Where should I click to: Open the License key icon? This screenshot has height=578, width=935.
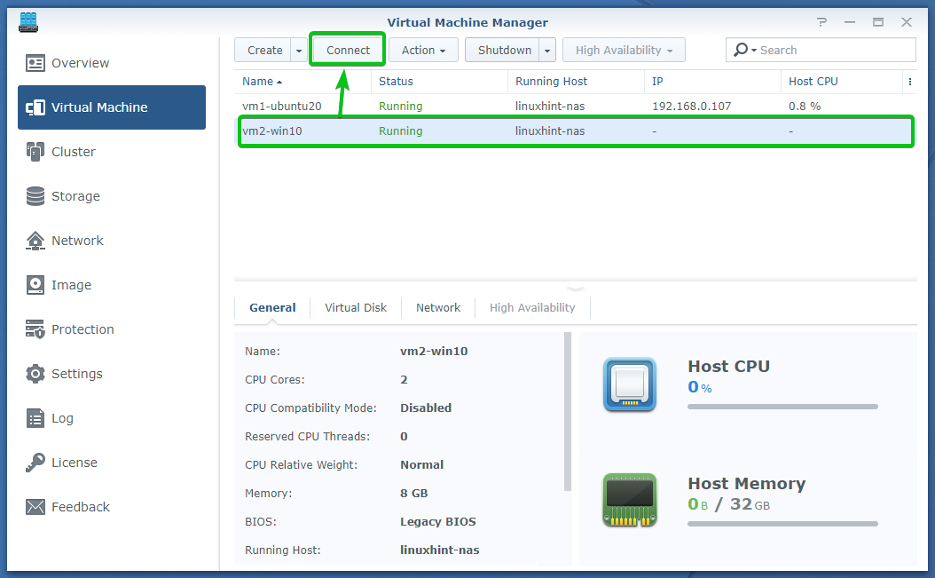[35, 463]
